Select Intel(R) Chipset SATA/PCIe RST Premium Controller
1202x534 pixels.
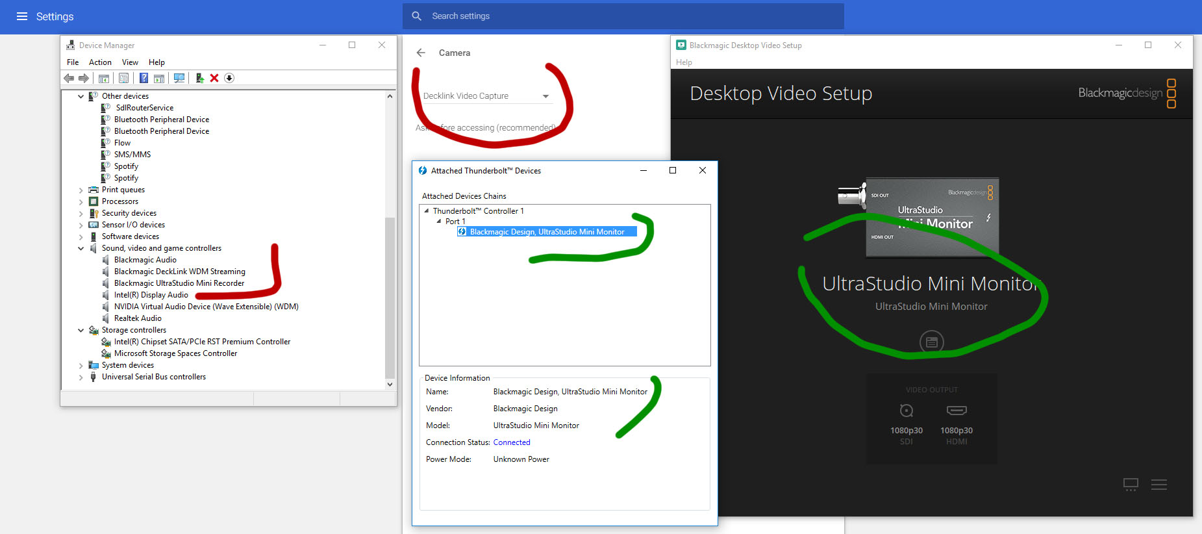(x=202, y=342)
